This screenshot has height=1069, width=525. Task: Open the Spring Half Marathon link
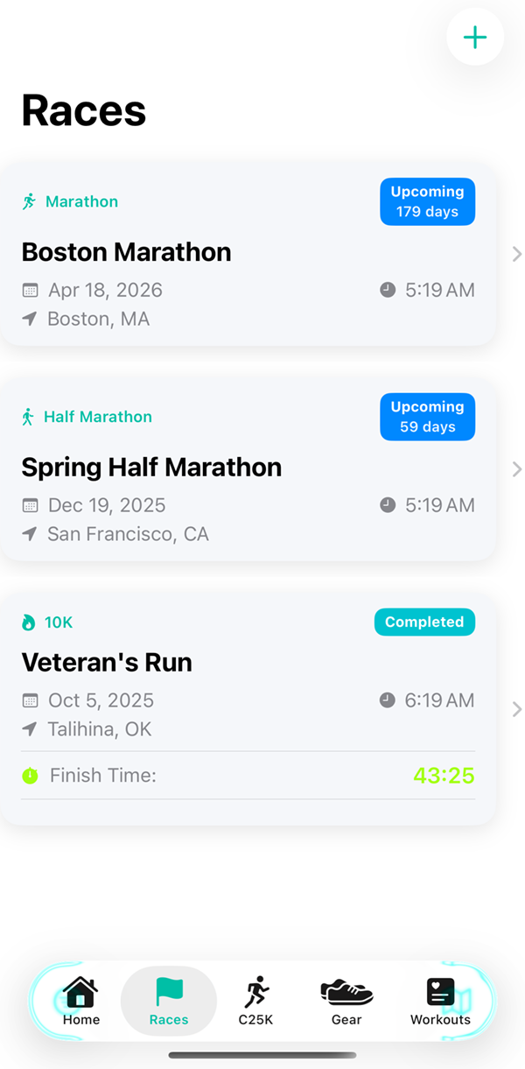pos(151,467)
